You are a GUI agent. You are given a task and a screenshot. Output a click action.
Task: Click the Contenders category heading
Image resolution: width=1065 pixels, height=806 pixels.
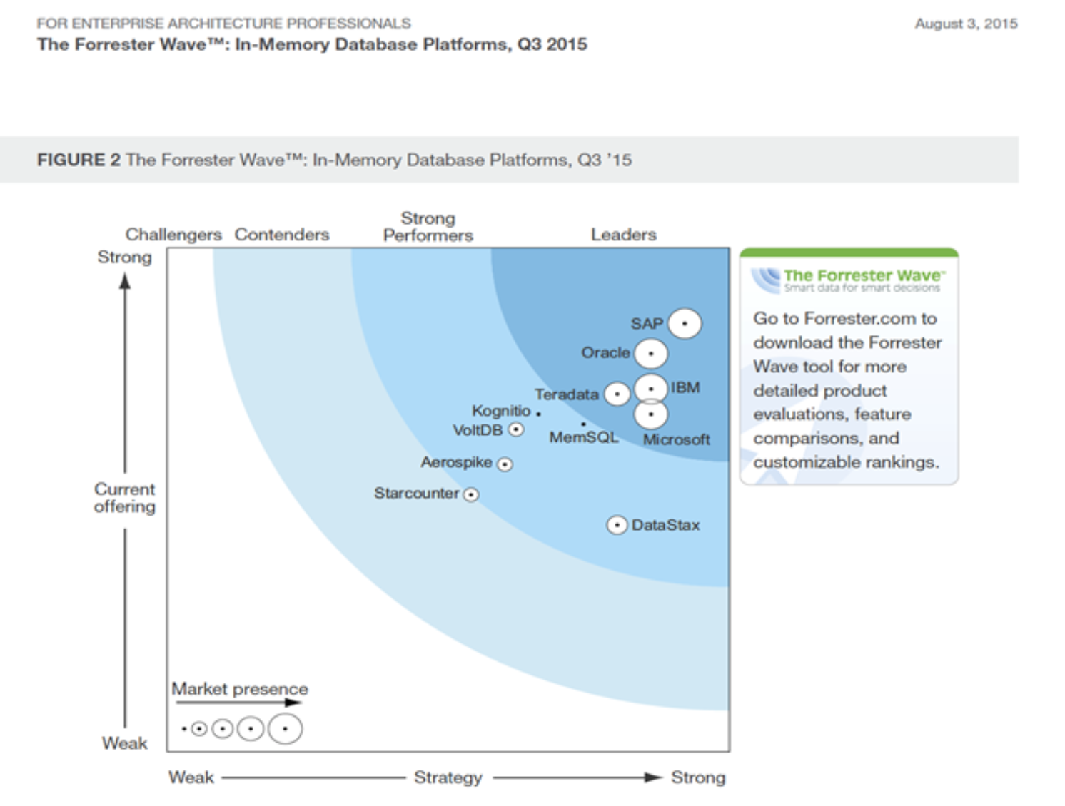point(282,235)
